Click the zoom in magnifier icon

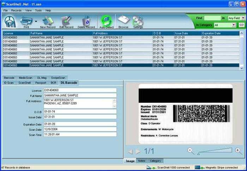[x=239, y=151]
